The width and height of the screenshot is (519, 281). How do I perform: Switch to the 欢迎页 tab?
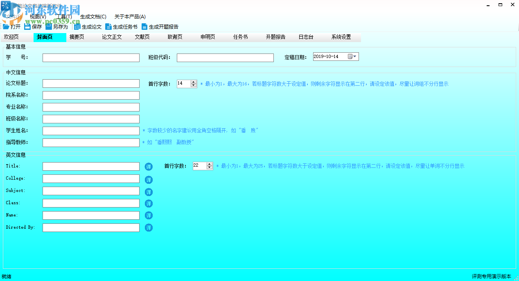pos(17,37)
